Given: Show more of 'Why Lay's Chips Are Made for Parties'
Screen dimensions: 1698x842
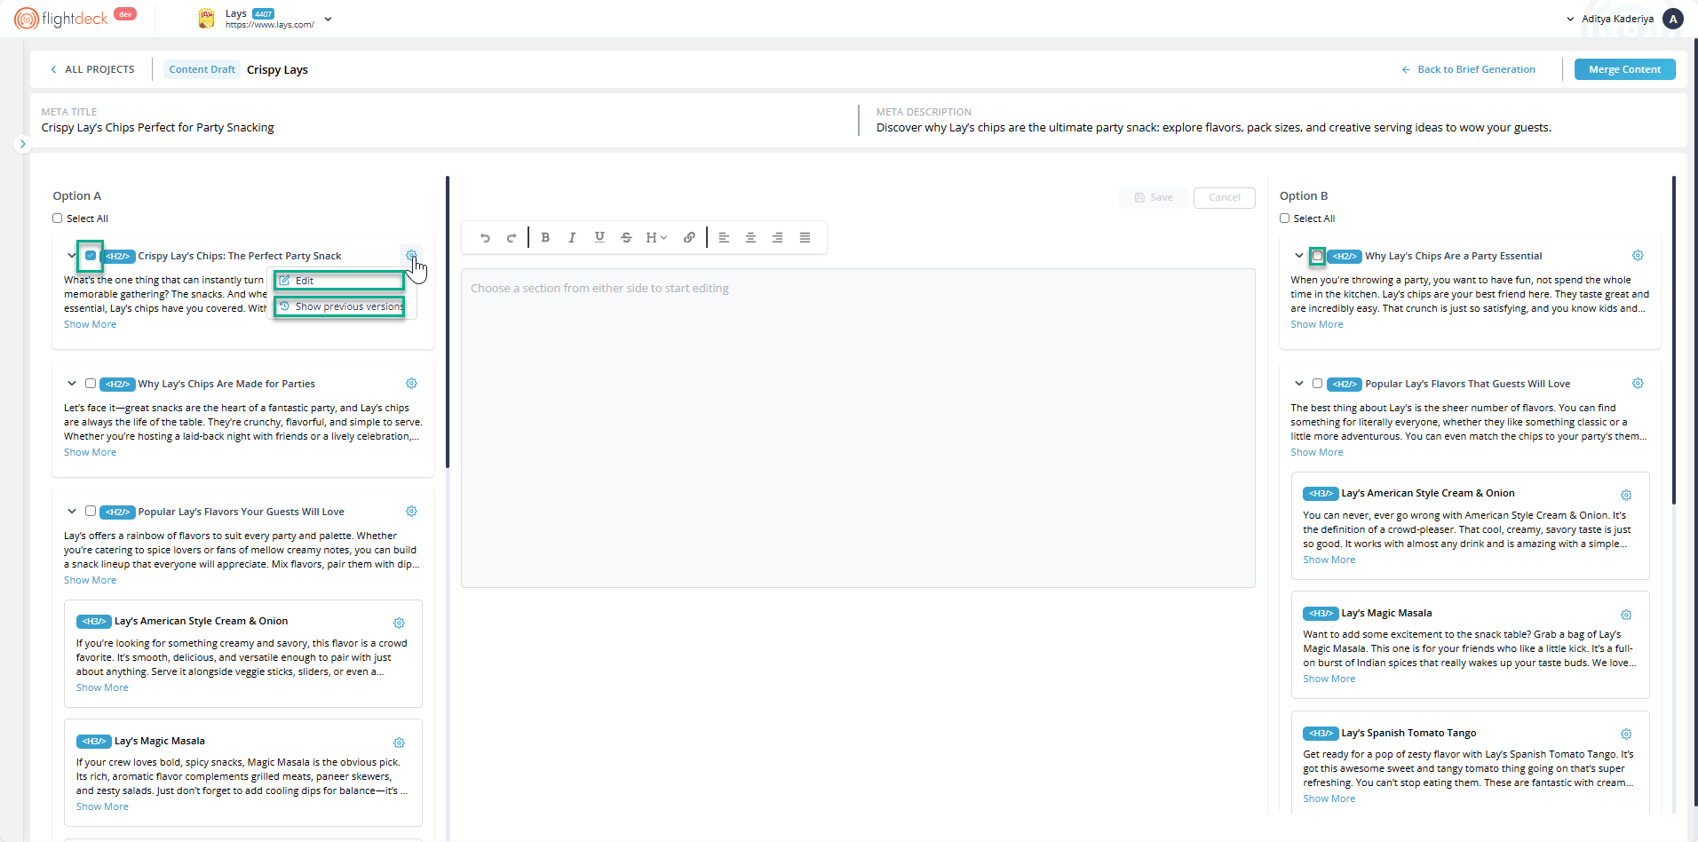Looking at the screenshot, I should tap(90, 452).
